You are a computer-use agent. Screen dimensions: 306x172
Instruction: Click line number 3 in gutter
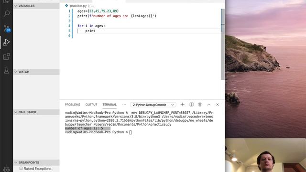[x=69, y=21]
